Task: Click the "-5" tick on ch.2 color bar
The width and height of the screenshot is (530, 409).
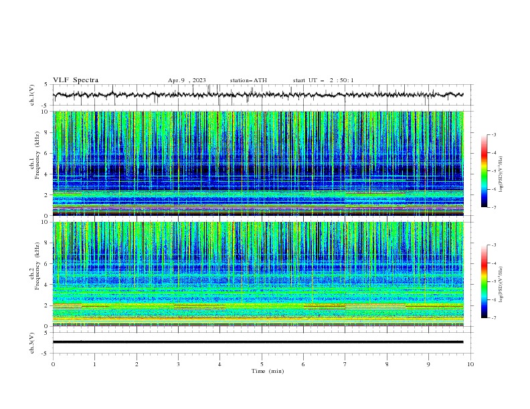Action: (494, 281)
